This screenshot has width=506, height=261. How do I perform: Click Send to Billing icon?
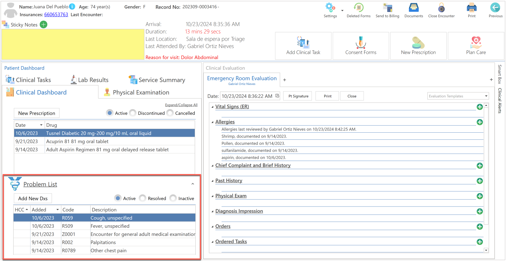(387, 7)
